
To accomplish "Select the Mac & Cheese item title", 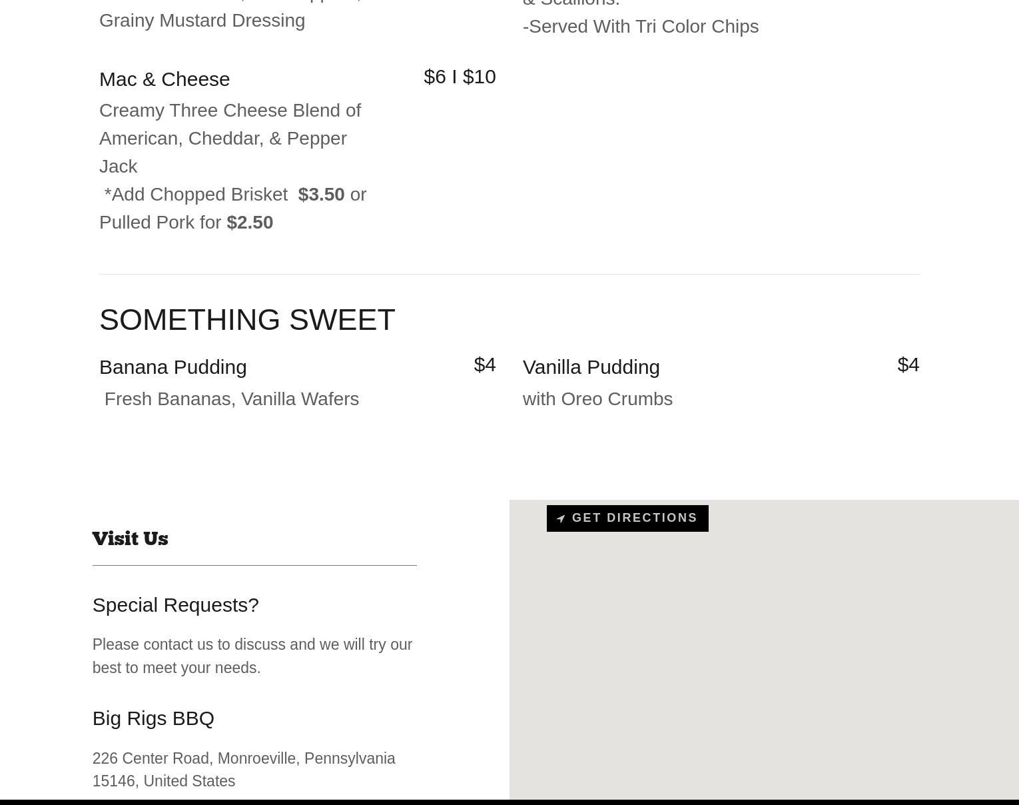I will point(165,79).
